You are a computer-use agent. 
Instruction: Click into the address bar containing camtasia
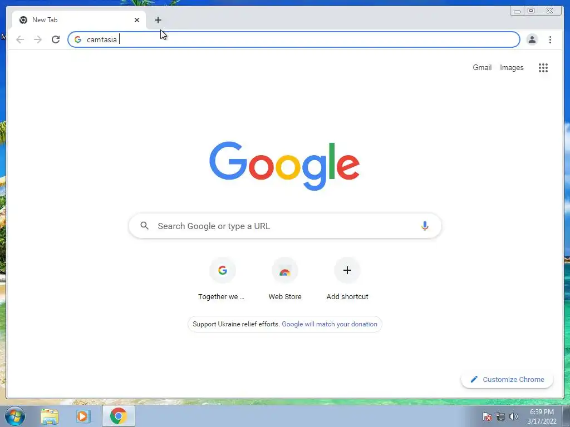coord(294,39)
